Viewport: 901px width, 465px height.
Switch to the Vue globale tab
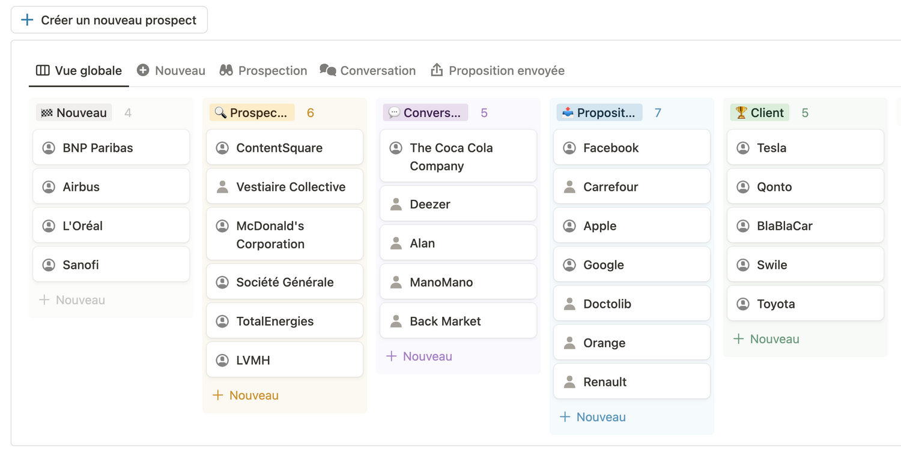coord(79,71)
